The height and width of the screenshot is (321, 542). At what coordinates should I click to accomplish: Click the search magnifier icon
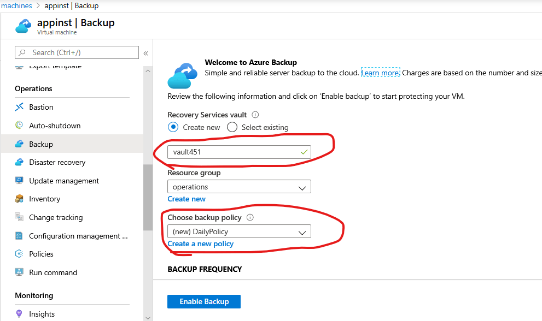22,52
